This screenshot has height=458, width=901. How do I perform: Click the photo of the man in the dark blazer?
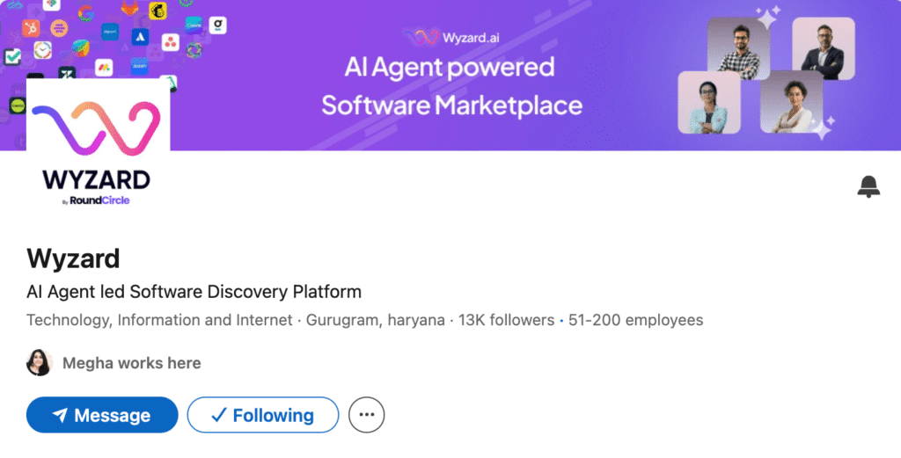[823, 48]
